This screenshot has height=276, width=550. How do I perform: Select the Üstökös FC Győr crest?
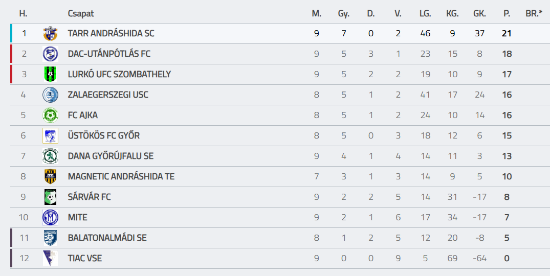[x=50, y=136]
